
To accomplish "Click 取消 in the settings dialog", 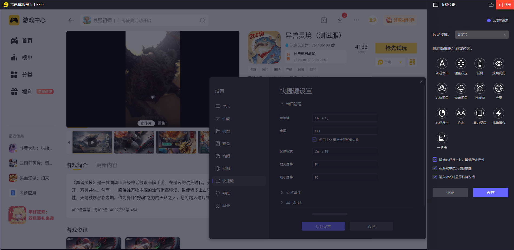I will coord(371,226).
